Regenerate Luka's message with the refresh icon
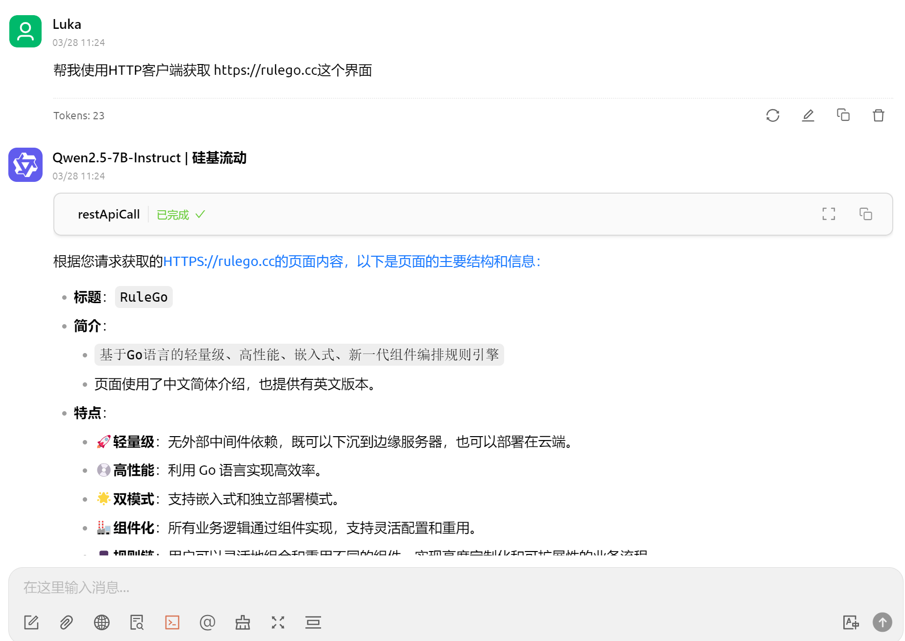 772,115
